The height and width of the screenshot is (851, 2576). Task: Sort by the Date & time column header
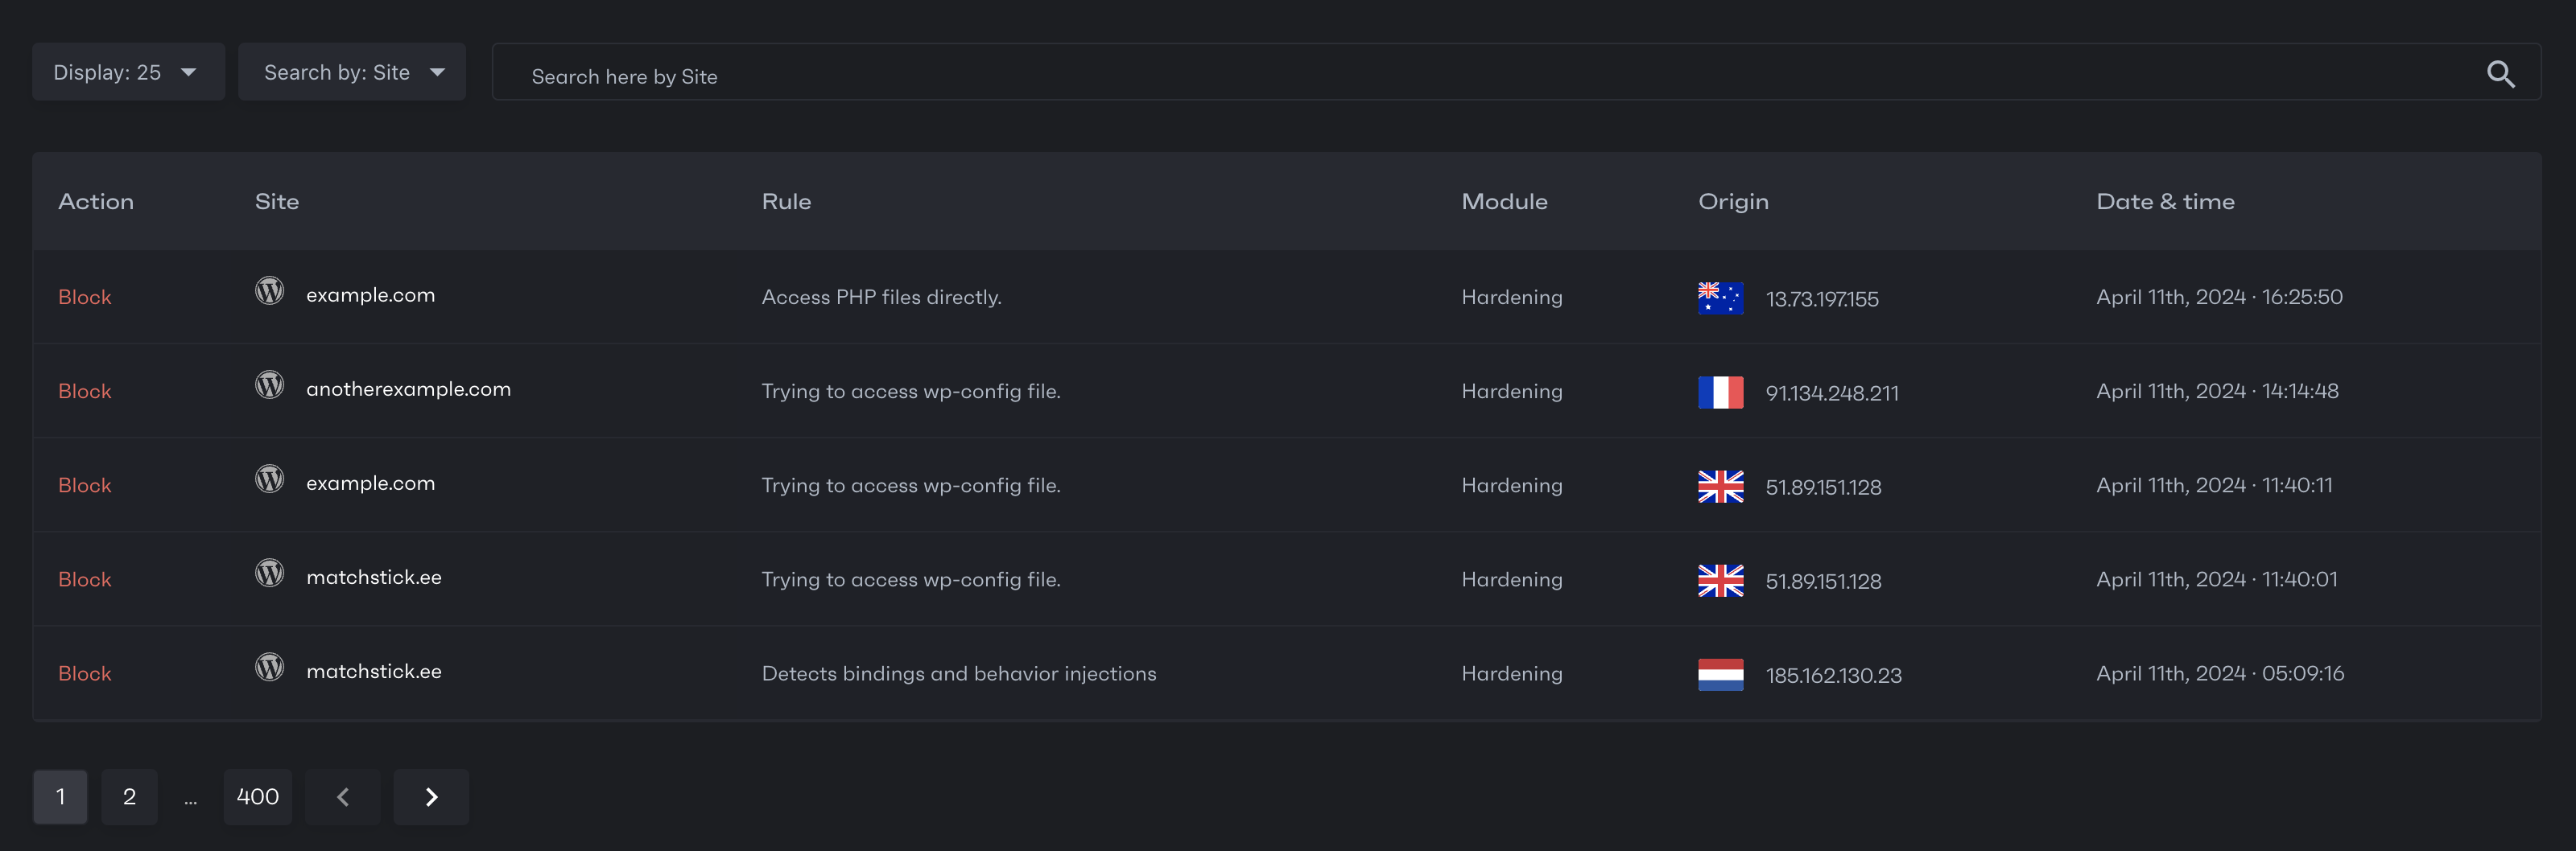[2165, 202]
